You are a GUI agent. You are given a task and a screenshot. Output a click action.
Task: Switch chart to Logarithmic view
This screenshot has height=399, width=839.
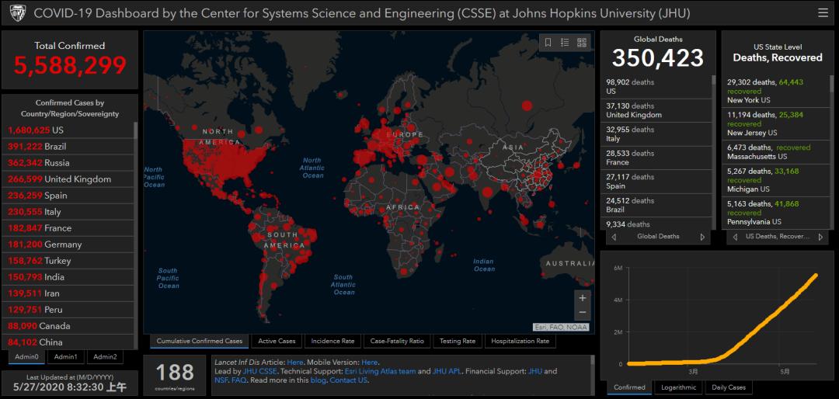(678, 387)
